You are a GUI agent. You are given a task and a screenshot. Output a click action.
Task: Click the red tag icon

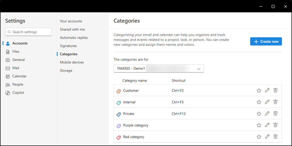(x=119, y=138)
